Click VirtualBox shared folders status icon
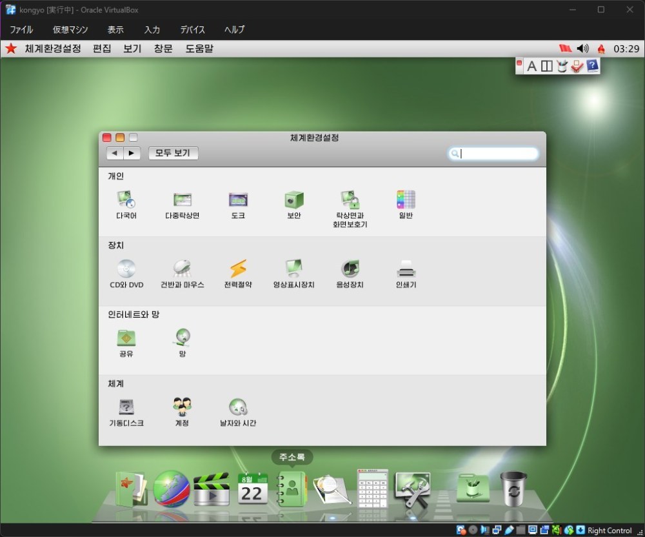The width and height of the screenshot is (645, 537). 521,530
